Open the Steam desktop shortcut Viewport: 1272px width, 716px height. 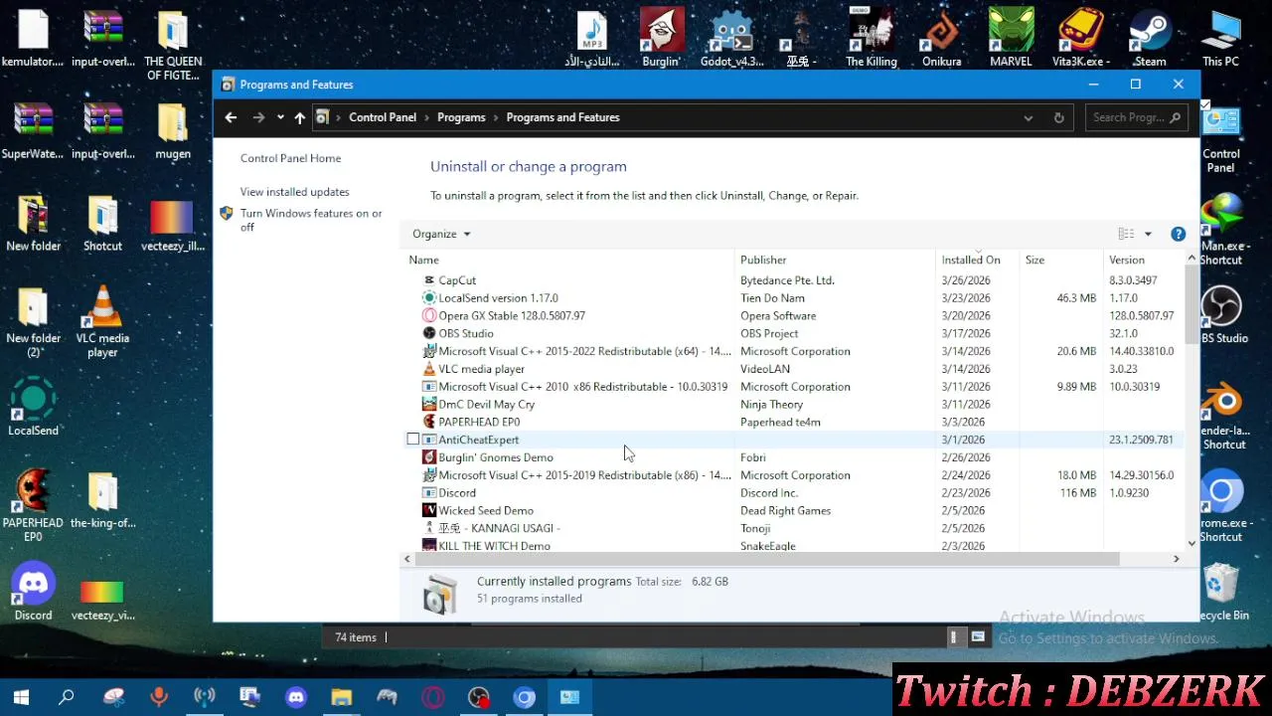tap(1150, 39)
